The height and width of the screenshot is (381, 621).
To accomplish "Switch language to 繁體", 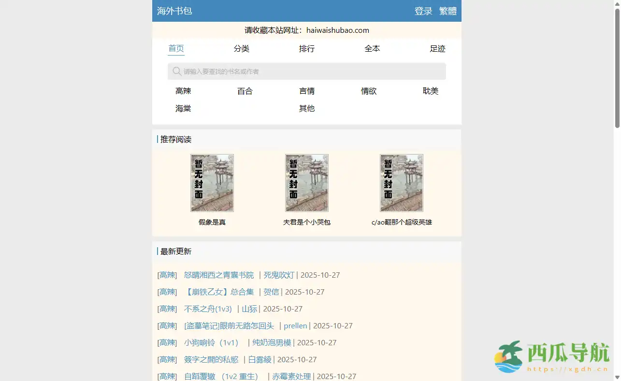I will pyautogui.click(x=448, y=11).
